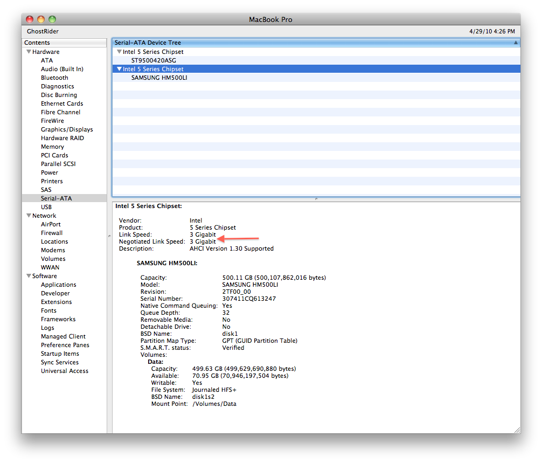Select SAS entry
Viewport: 542px width, 463px height.
click(46, 190)
